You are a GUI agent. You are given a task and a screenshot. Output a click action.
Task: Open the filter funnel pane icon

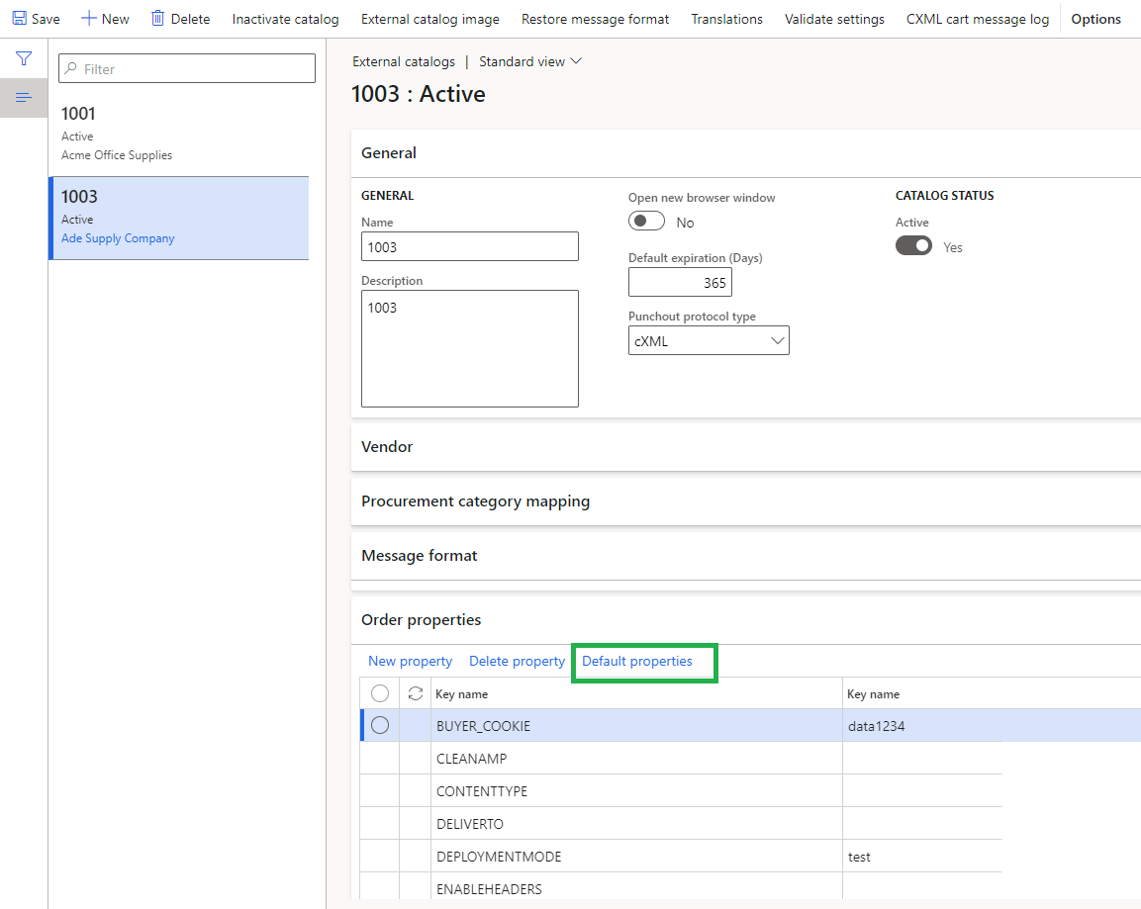tap(24, 59)
